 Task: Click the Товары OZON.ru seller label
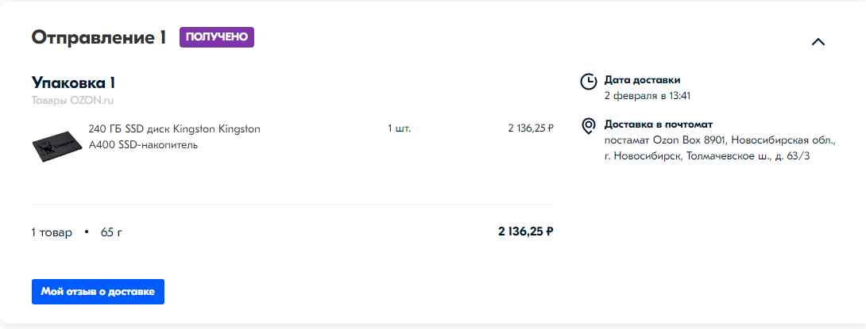(72, 101)
